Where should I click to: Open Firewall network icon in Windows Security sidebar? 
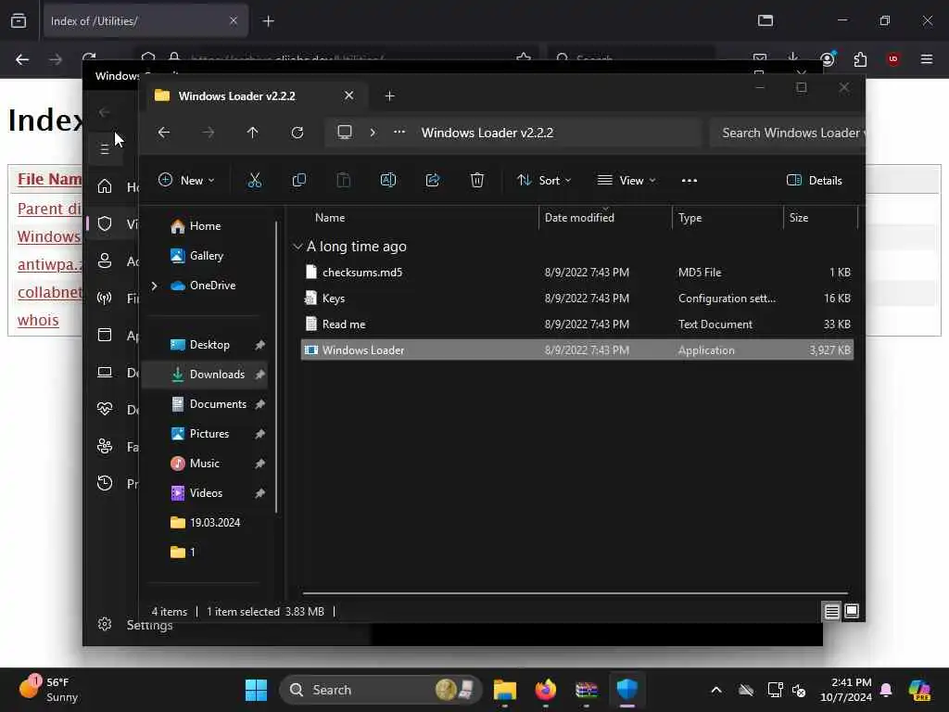(105, 298)
